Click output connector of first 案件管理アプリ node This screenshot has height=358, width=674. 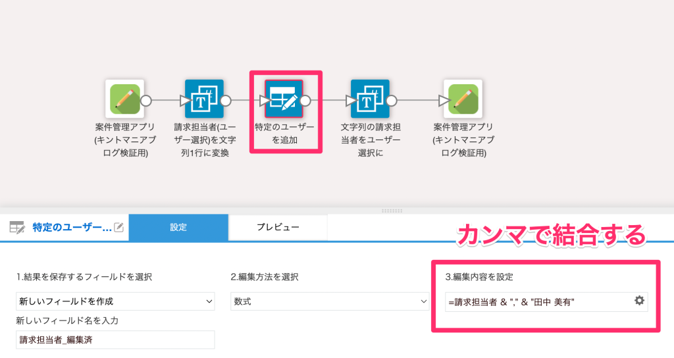[x=146, y=101]
